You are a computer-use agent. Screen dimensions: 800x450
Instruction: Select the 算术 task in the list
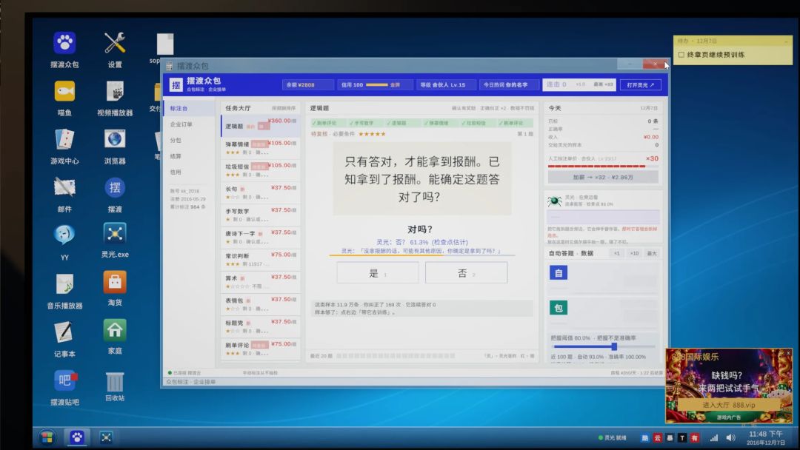click(260, 282)
